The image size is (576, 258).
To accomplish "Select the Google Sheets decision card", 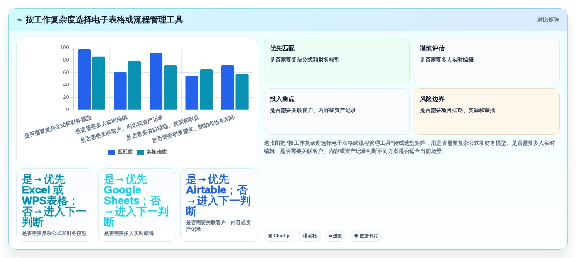I will tap(137, 205).
